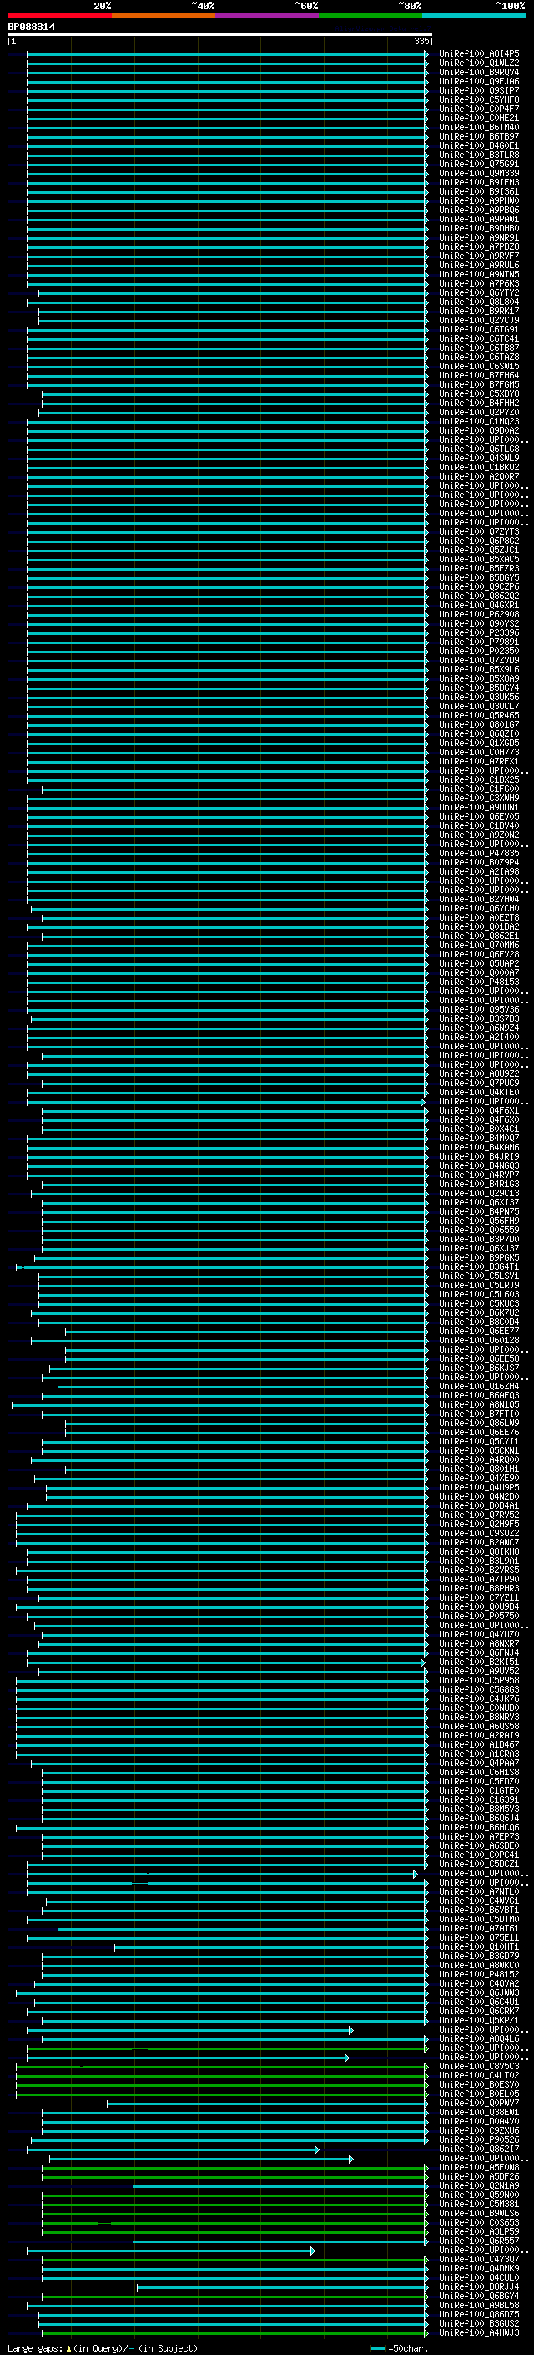Open hit UniRef100_Q1WLZ2

(479, 63)
